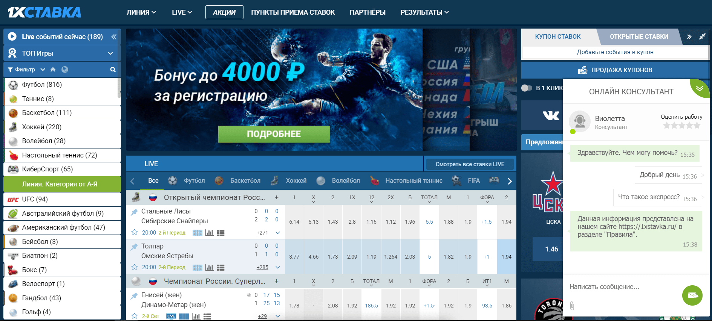Image resolution: width=712 pixels, height=321 pixels.
Task: Select КиберСпорт (65) in sidebar
Action: [x=62, y=169]
